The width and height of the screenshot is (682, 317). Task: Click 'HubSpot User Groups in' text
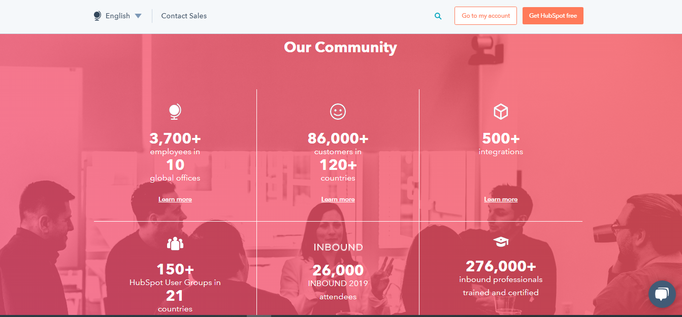175,283
